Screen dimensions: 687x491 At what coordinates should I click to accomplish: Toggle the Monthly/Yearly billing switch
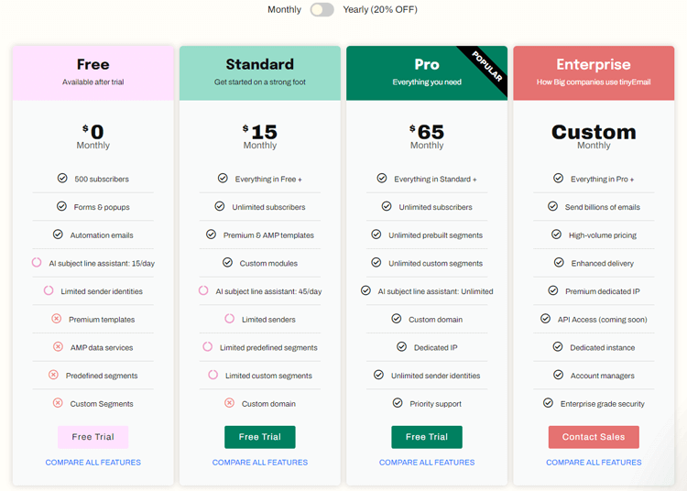click(322, 10)
